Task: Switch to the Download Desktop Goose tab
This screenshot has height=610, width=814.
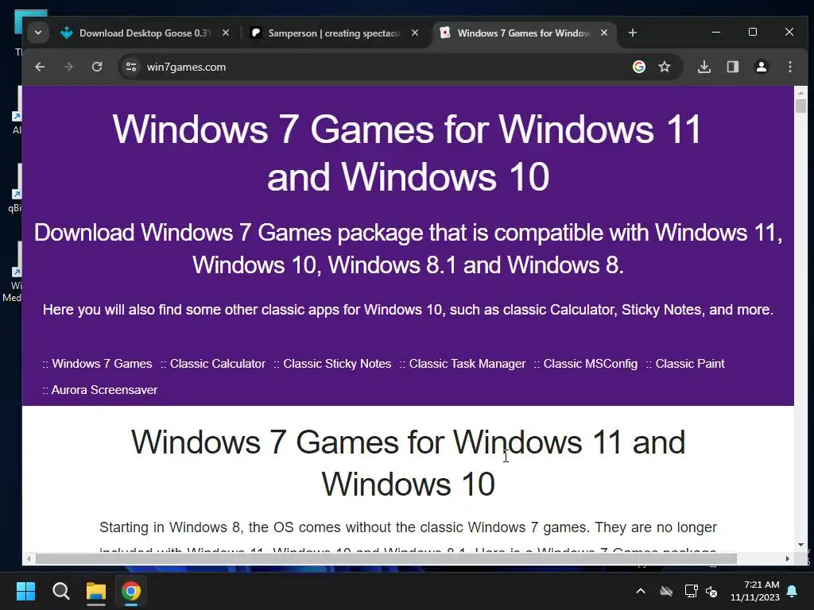Action: 145,33
